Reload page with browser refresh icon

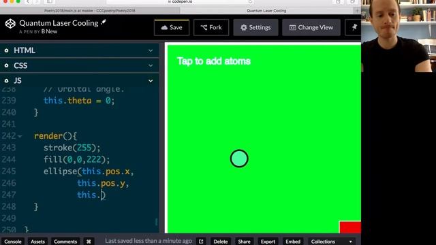click(250, 1)
